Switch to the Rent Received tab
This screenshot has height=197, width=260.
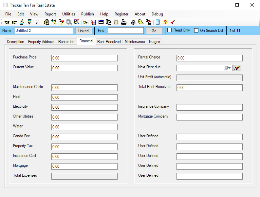109,42
